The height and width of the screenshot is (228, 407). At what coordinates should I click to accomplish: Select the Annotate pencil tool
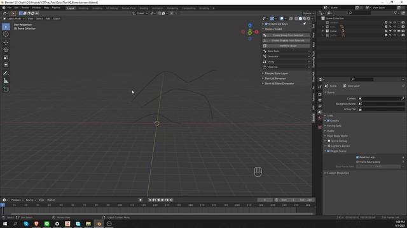pyautogui.click(x=6, y=73)
